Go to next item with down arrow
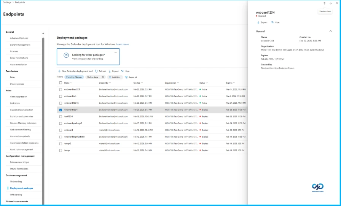This screenshot has width=341, height=206. click(331, 3)
